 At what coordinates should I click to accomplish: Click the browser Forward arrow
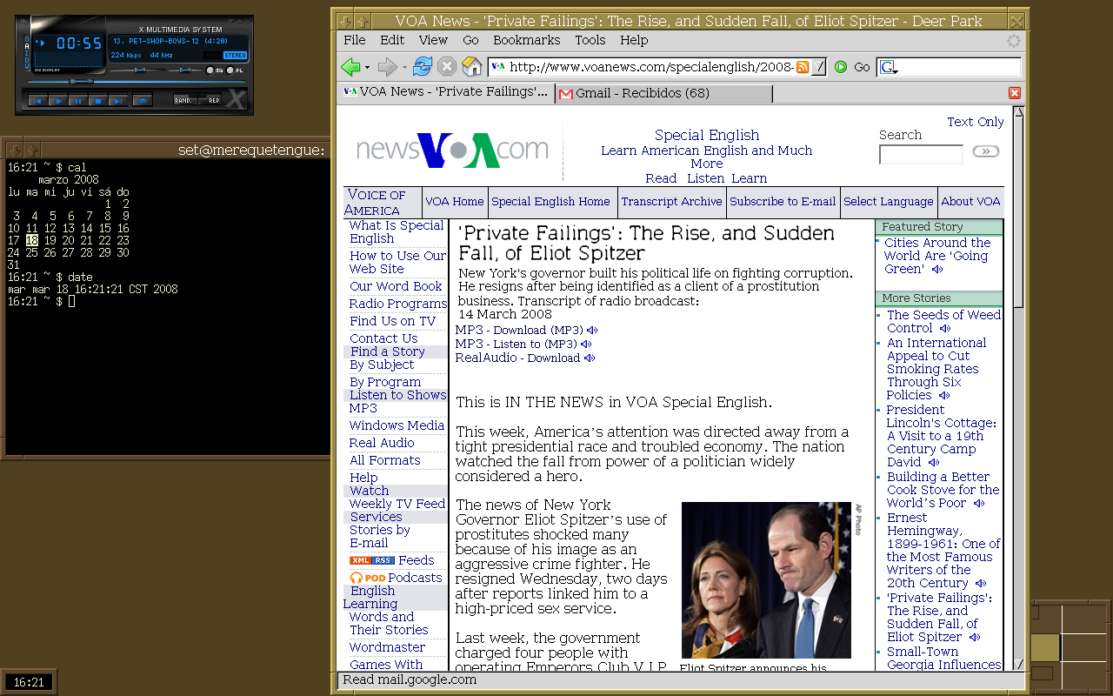387,67
